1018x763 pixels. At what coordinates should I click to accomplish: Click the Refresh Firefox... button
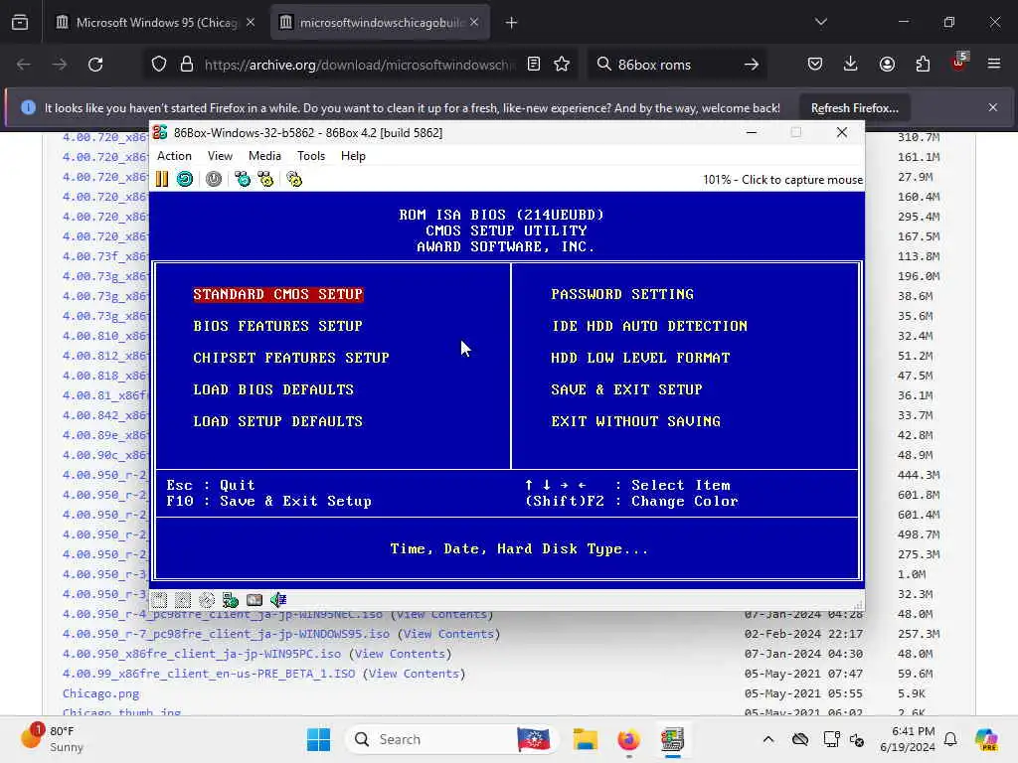[x=854, y=108]
